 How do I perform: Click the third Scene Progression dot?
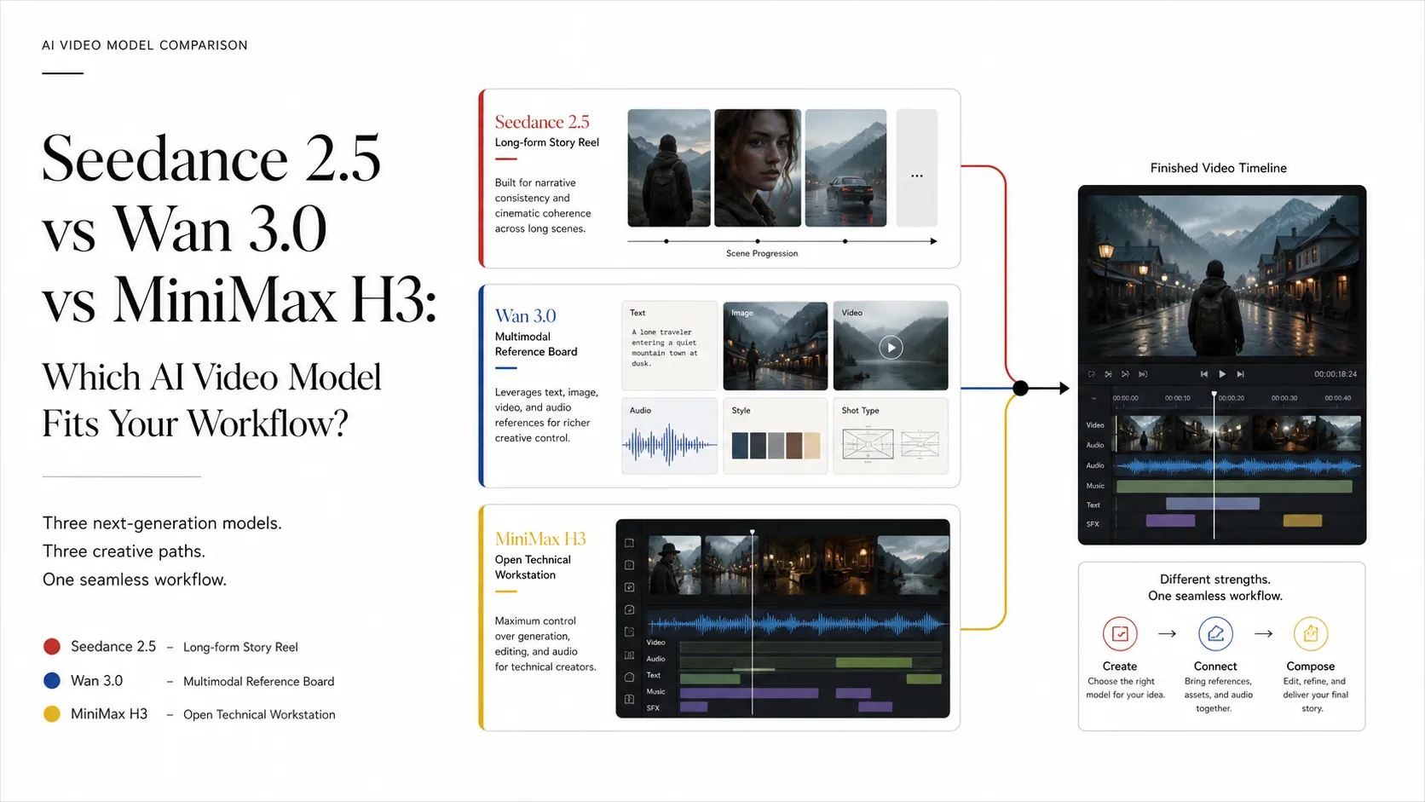click(x=845, y=241)
